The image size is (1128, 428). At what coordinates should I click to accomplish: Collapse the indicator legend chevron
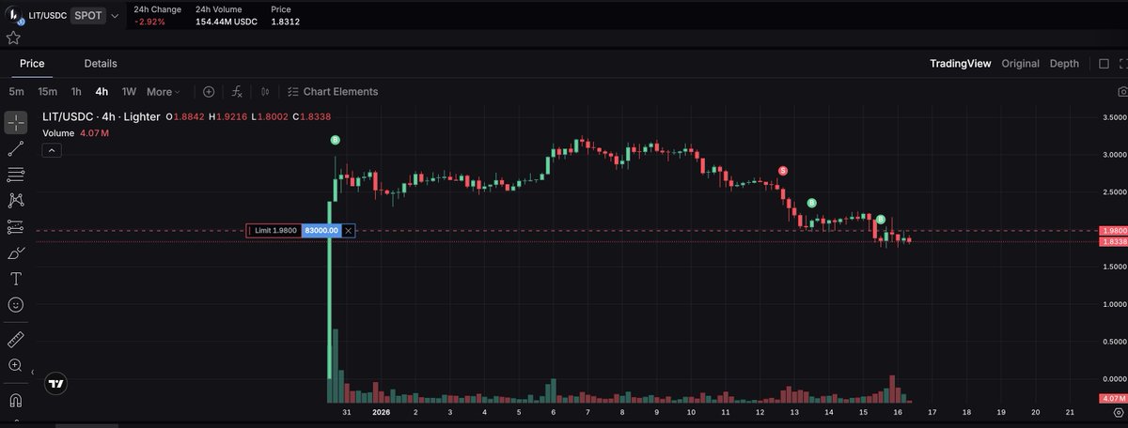tap(52, 150)
